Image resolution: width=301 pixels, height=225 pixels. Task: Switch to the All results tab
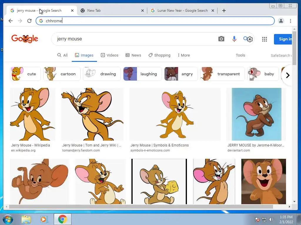62,55
